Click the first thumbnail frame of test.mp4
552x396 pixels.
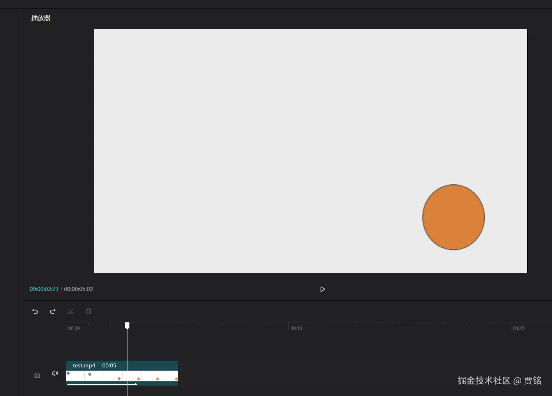tap(75, 376)
